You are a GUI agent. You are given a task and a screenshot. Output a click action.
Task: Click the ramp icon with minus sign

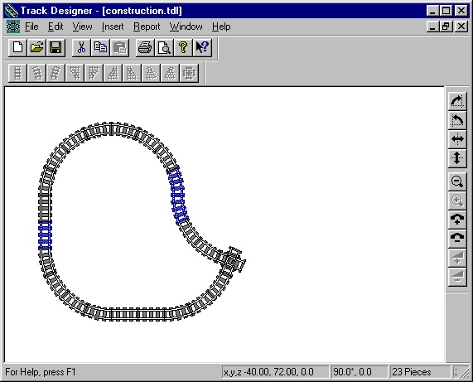[457, 277]
